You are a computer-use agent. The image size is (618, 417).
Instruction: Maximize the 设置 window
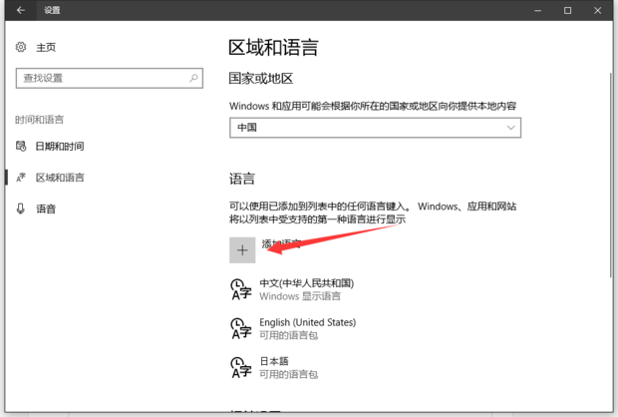[x=567, y=11]
